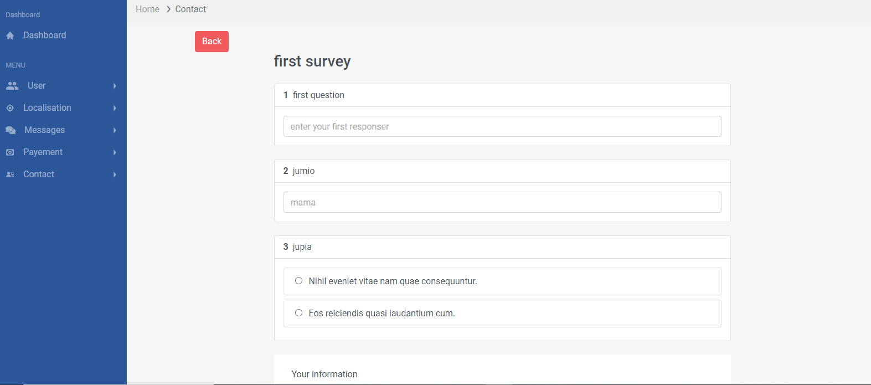Image resolution: width=871 pixels, height=385 pixels.
Task: Expand the Localisation submenu arrow
Action: click(x=115, y=108)
